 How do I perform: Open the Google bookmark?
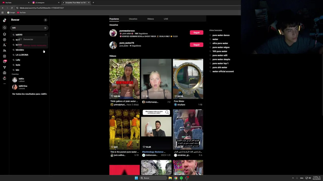[x=11, y=13]
